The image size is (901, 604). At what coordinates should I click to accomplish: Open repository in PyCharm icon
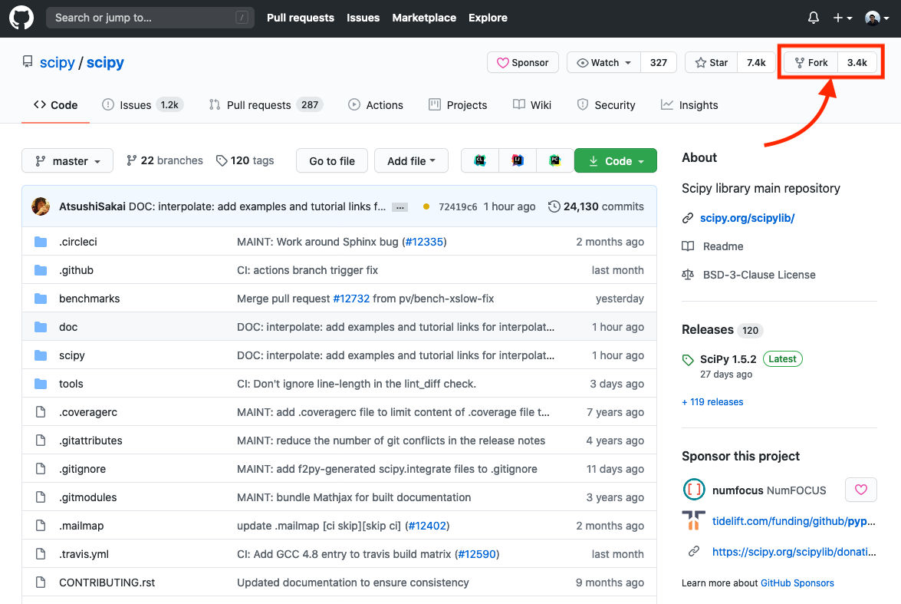(554, 160)
